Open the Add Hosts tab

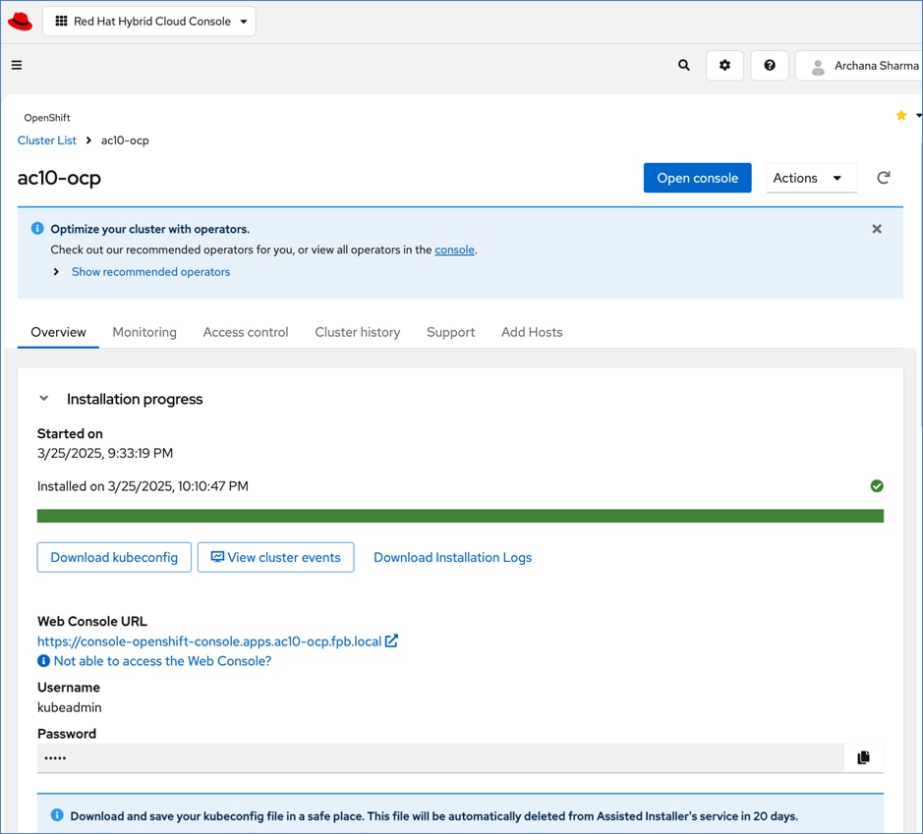point(532,332)
